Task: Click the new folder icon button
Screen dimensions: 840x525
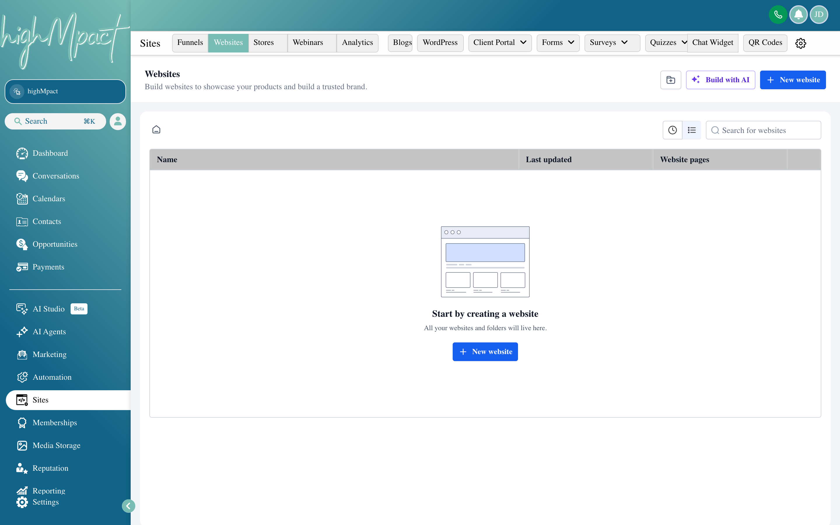Action: point(671,80)
